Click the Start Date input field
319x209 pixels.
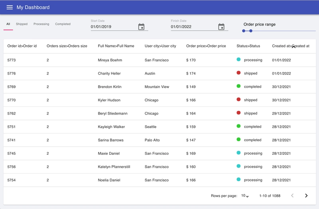coord(114,27)
